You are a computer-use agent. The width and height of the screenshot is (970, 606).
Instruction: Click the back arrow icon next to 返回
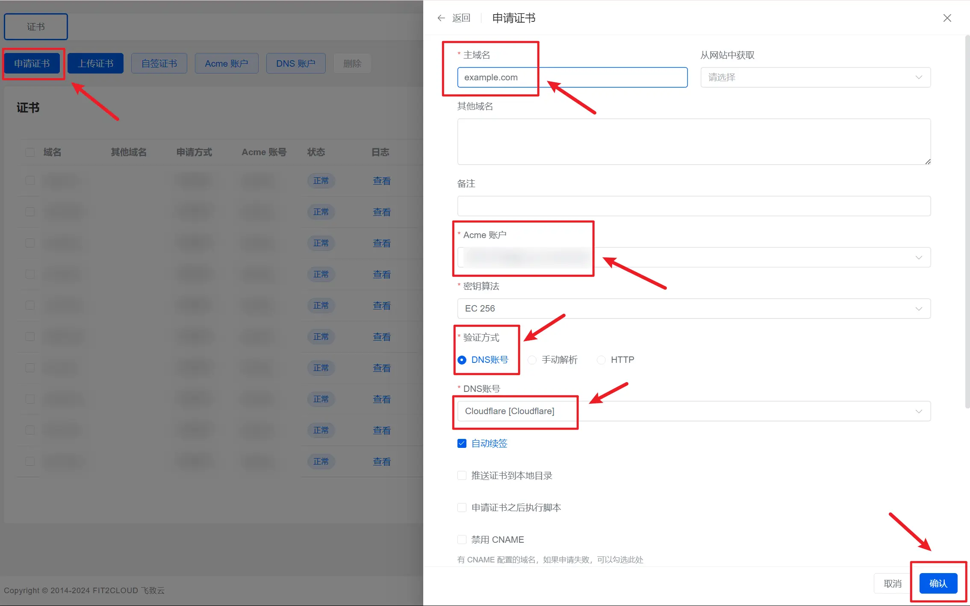point(441,18)
